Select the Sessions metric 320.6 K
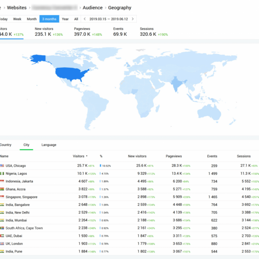 pyautogui.click(x=154, y=32)
